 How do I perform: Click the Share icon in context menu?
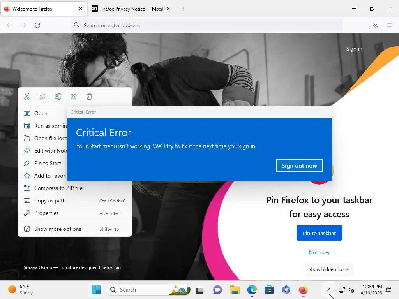(74, 97)
